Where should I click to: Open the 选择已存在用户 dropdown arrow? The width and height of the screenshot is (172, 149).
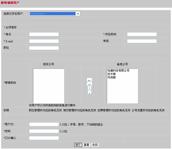(x=78, y=14)
